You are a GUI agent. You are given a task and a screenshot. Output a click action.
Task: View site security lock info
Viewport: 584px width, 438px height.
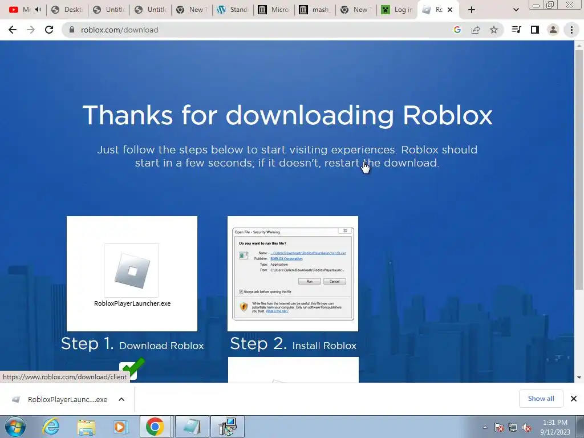(72, 30)
